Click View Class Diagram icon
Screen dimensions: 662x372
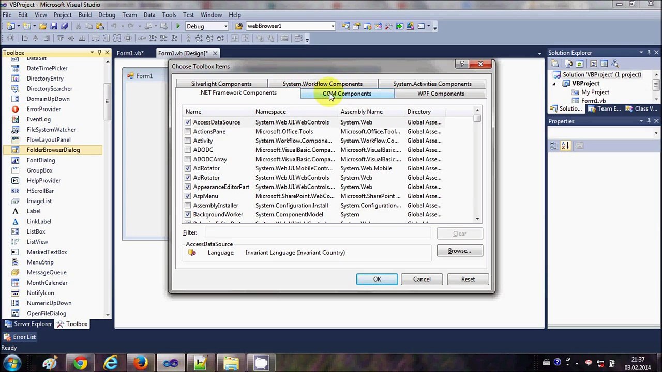(x=615, y=64)
